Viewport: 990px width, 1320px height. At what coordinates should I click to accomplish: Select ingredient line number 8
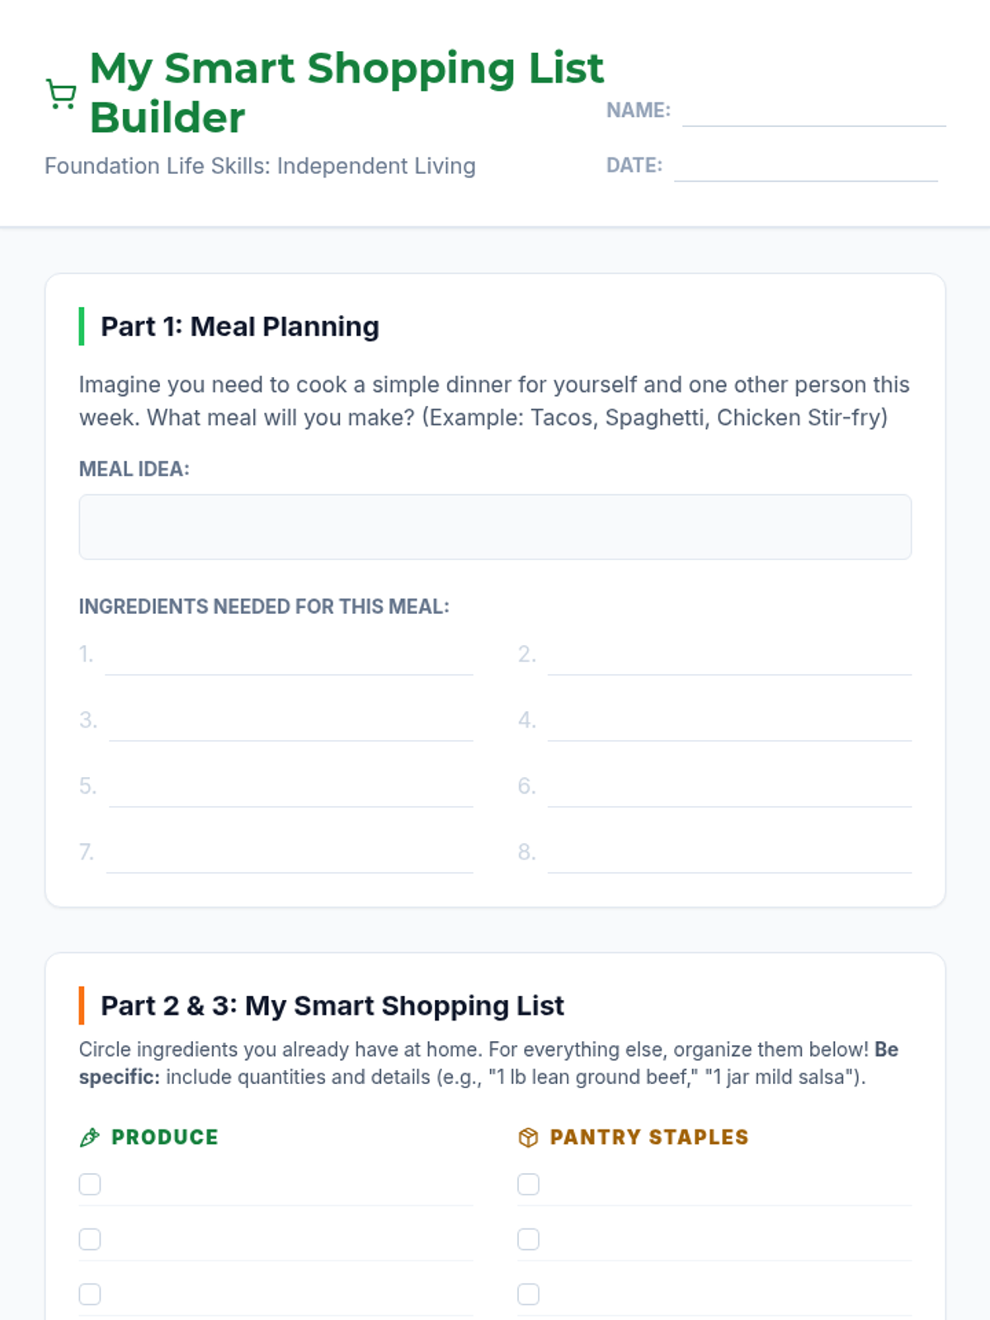(x=729, y=855)
